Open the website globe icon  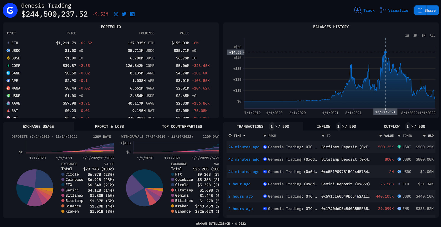pyautogui.click(x=116, y=14)
